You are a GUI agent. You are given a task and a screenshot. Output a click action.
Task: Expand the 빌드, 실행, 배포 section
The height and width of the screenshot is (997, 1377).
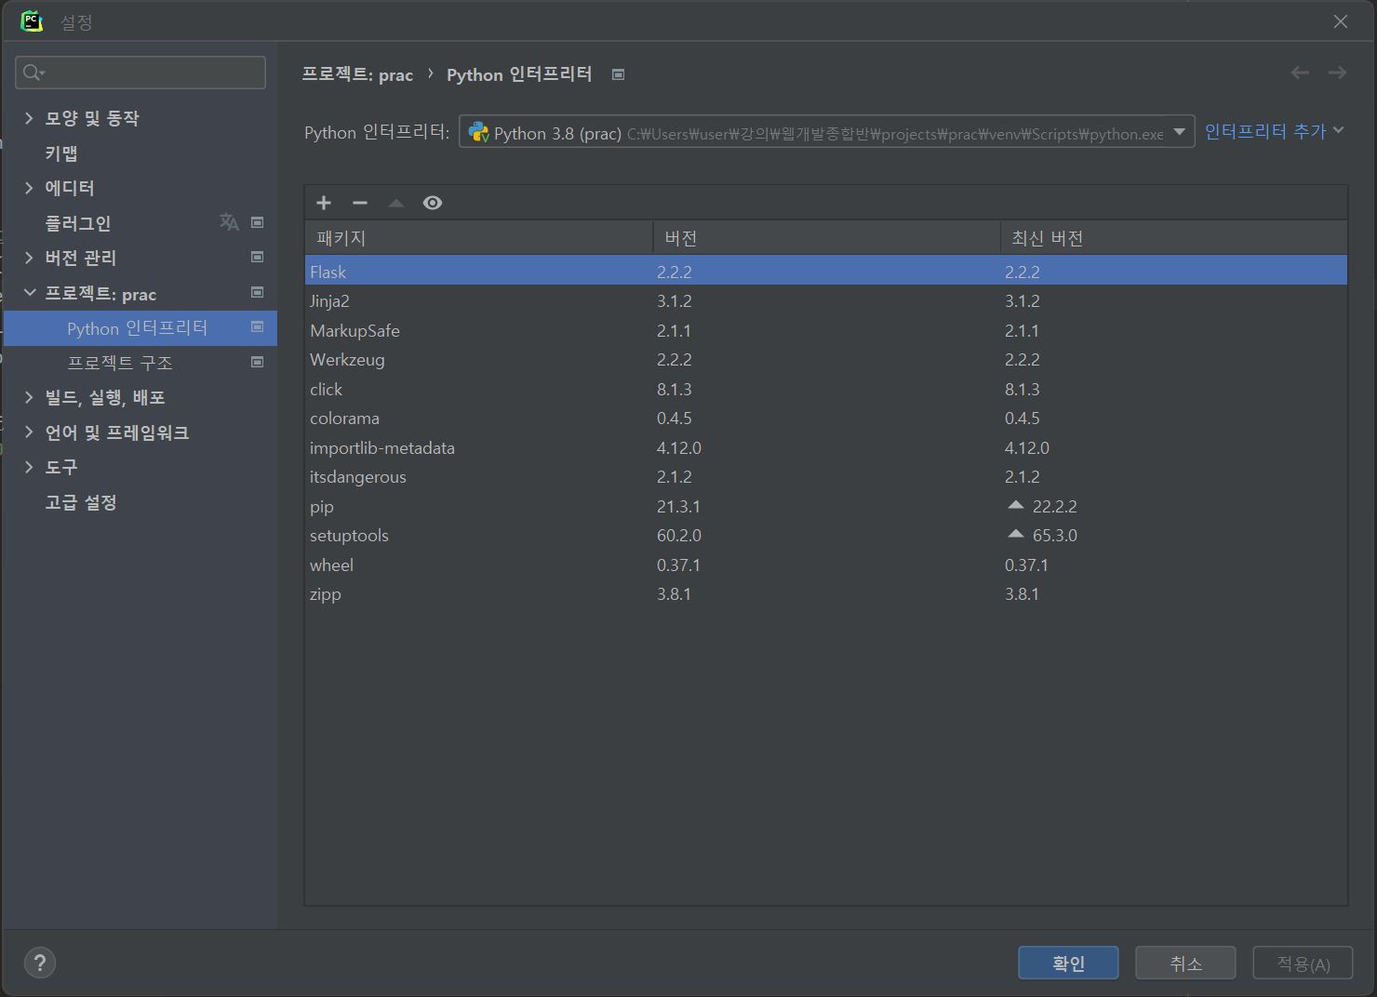pyautogui.click(x=29, y=397)
